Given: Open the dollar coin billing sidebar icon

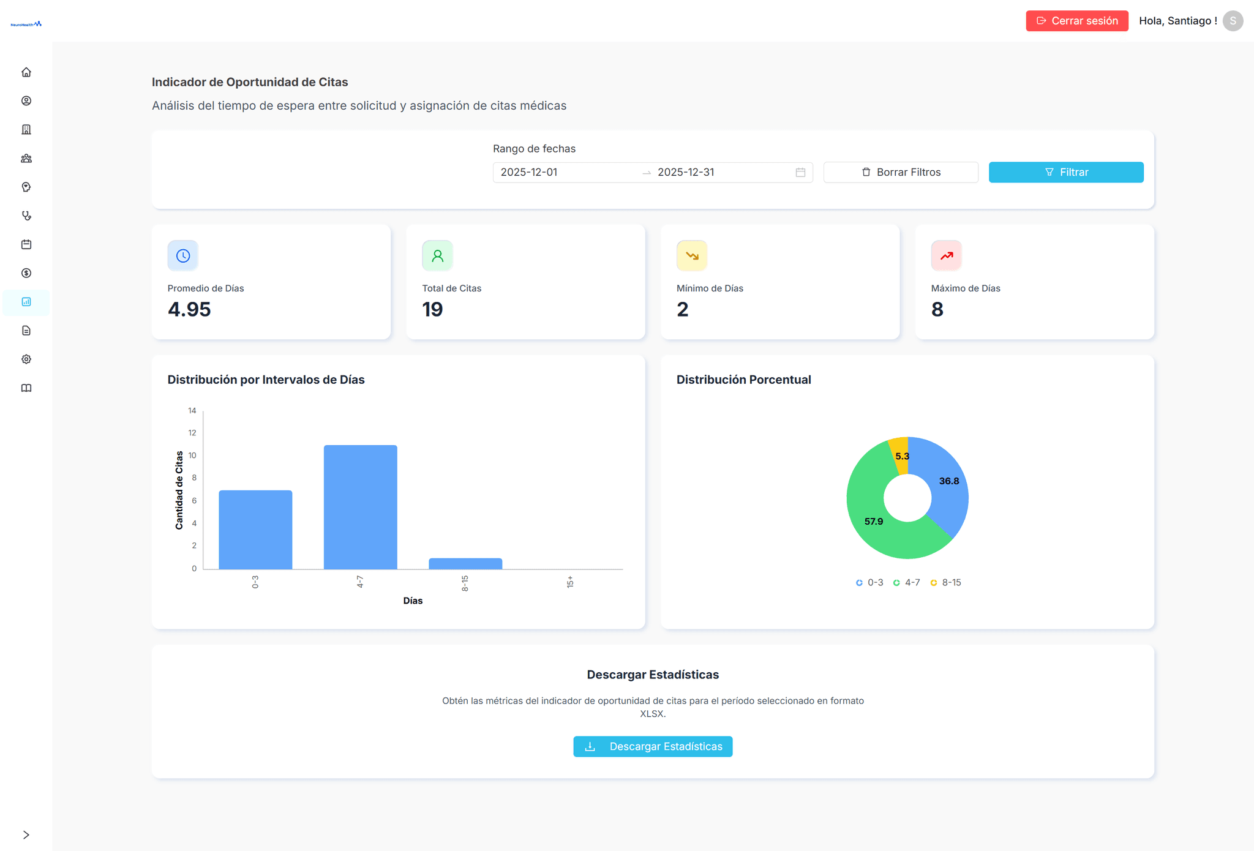Looking at the screenshot, I should (x=26, y=273).
